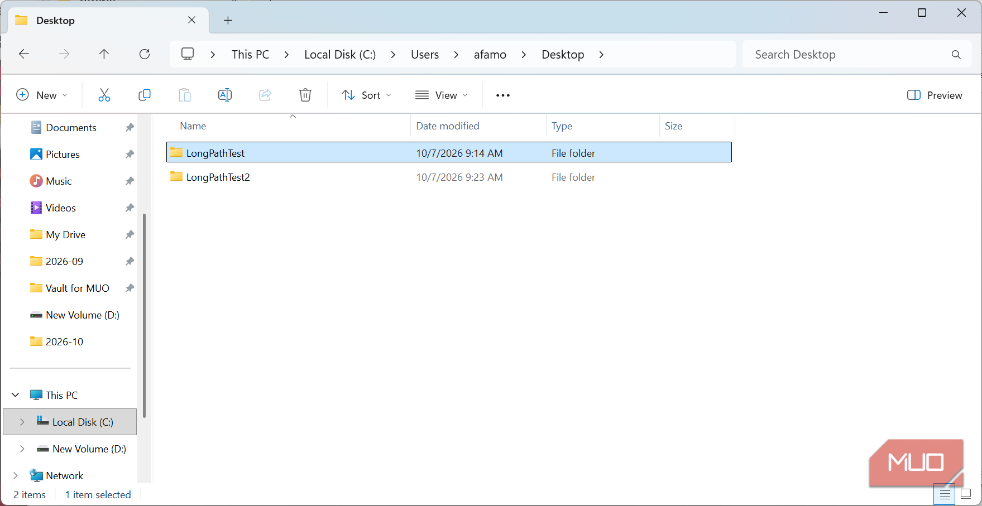This screenshot has width=982, height=506.
Task: Click afamo in the address breadcrumb
Action: [490, 55]
